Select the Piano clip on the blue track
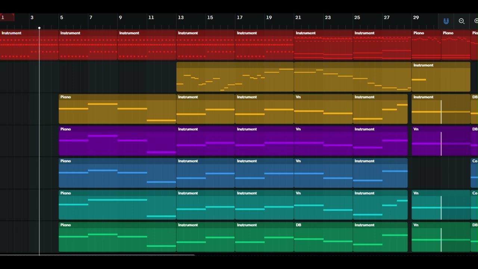 pos(117,173)
